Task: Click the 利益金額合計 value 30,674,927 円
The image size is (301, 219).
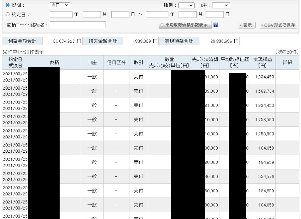Action: click(x=67, y=41)
